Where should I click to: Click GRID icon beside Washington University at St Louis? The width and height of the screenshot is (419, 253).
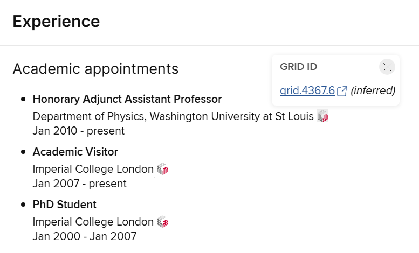coord(322,116)
